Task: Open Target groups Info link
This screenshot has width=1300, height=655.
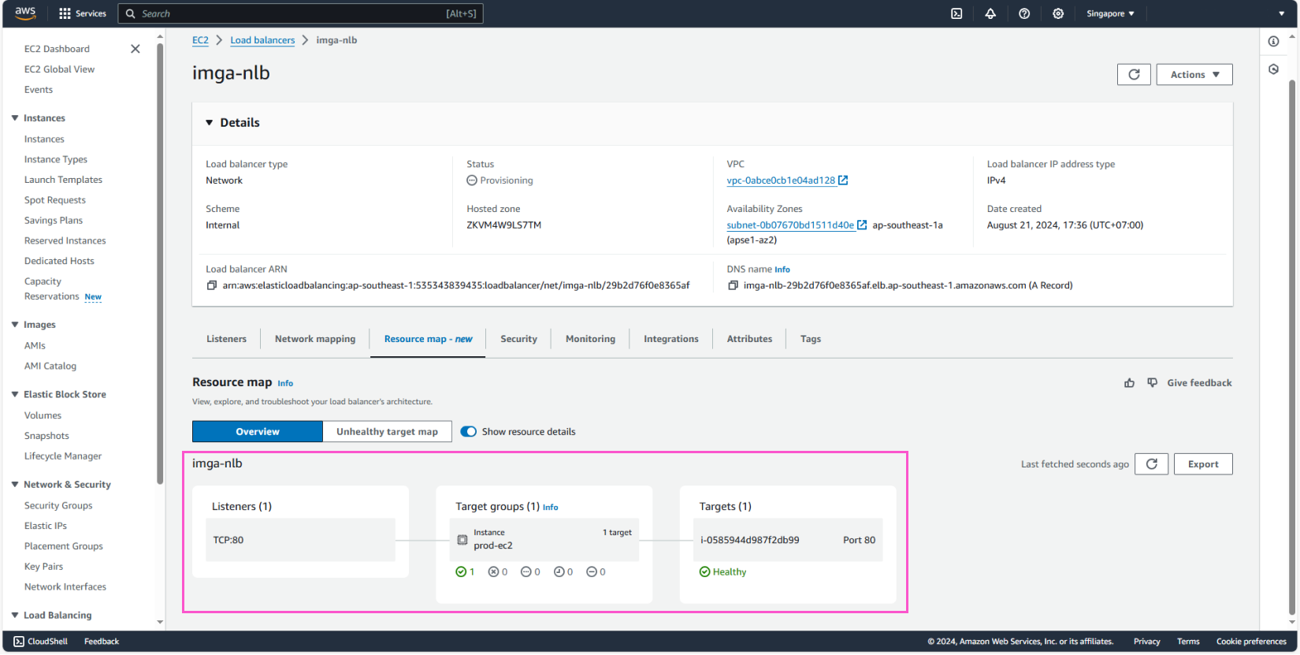Action: [x=550, y=508]
